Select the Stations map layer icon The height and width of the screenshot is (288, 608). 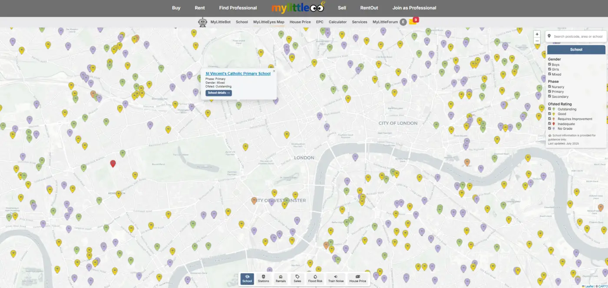(263, 278)
